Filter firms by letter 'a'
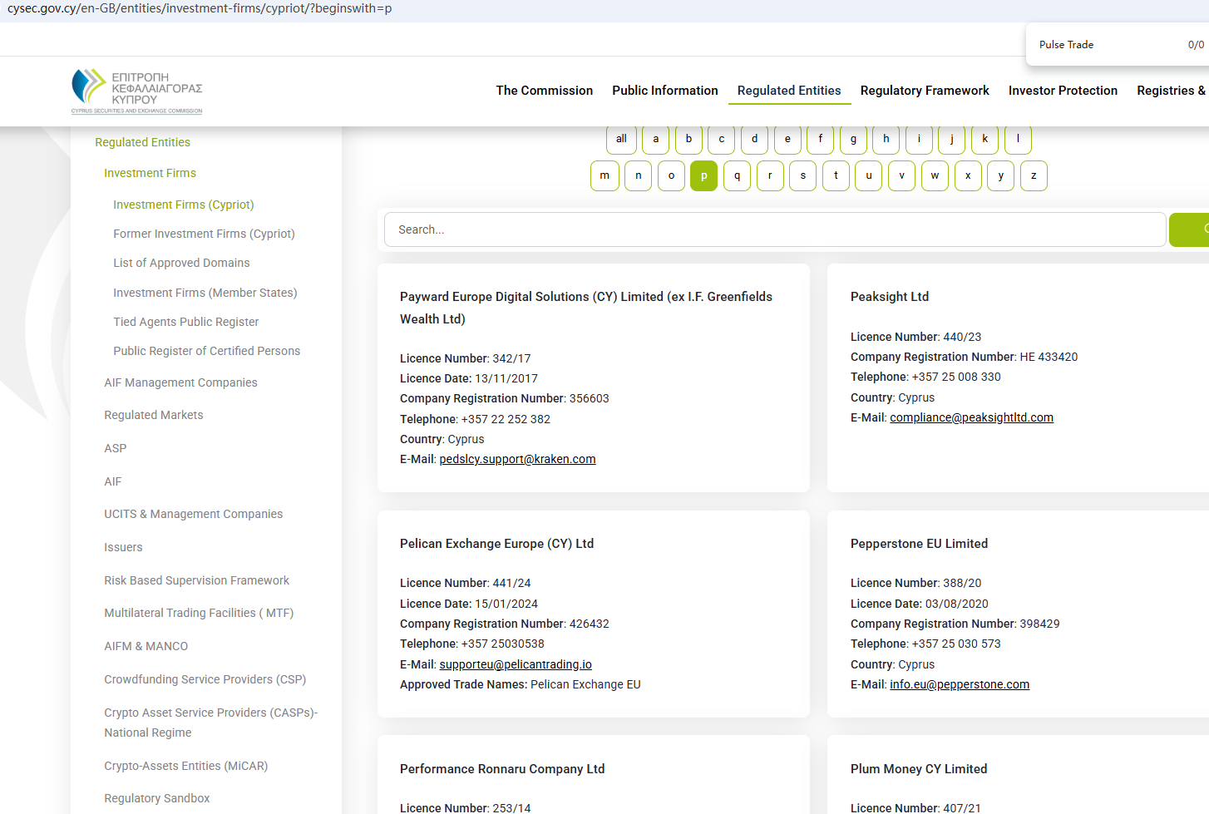 point(655,140)
